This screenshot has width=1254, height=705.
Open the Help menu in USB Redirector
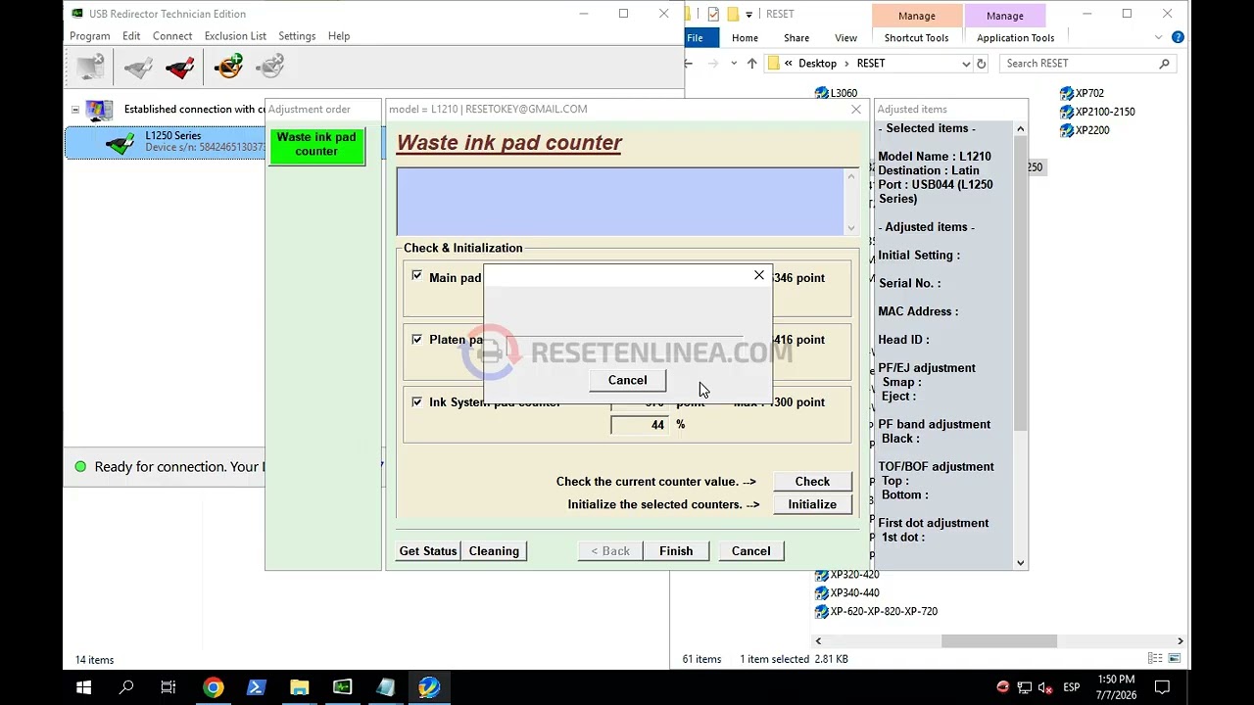point(339,36)
